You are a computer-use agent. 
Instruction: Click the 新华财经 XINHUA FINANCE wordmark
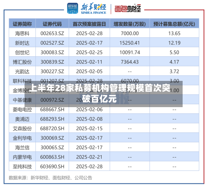pos(94,8)
